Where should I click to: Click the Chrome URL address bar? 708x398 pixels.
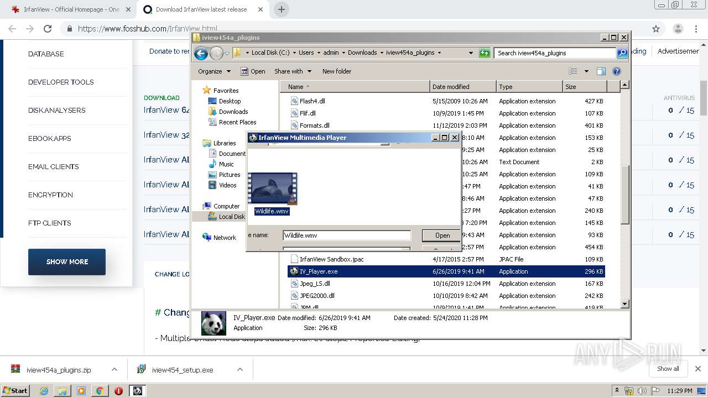[x=354, y=29]
